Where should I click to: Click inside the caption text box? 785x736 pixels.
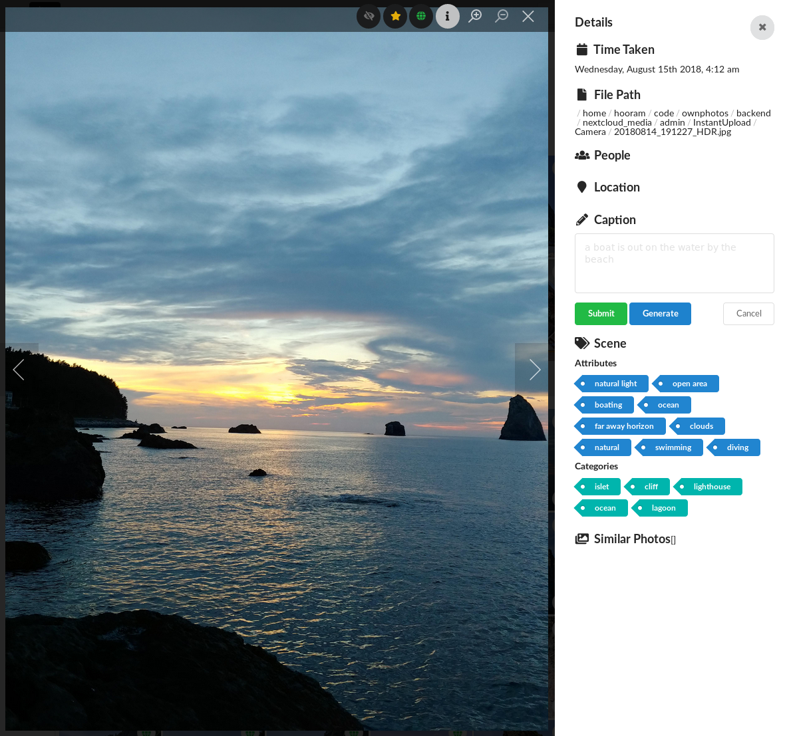pos(674,263)
